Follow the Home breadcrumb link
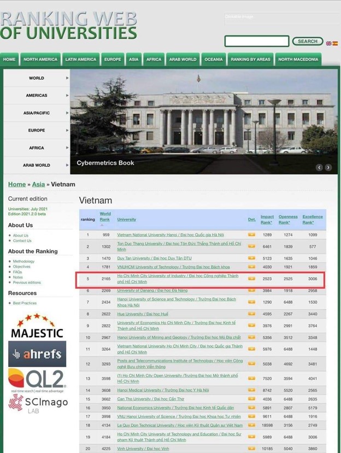Screen dimensions: 341x453 point(17,184)
